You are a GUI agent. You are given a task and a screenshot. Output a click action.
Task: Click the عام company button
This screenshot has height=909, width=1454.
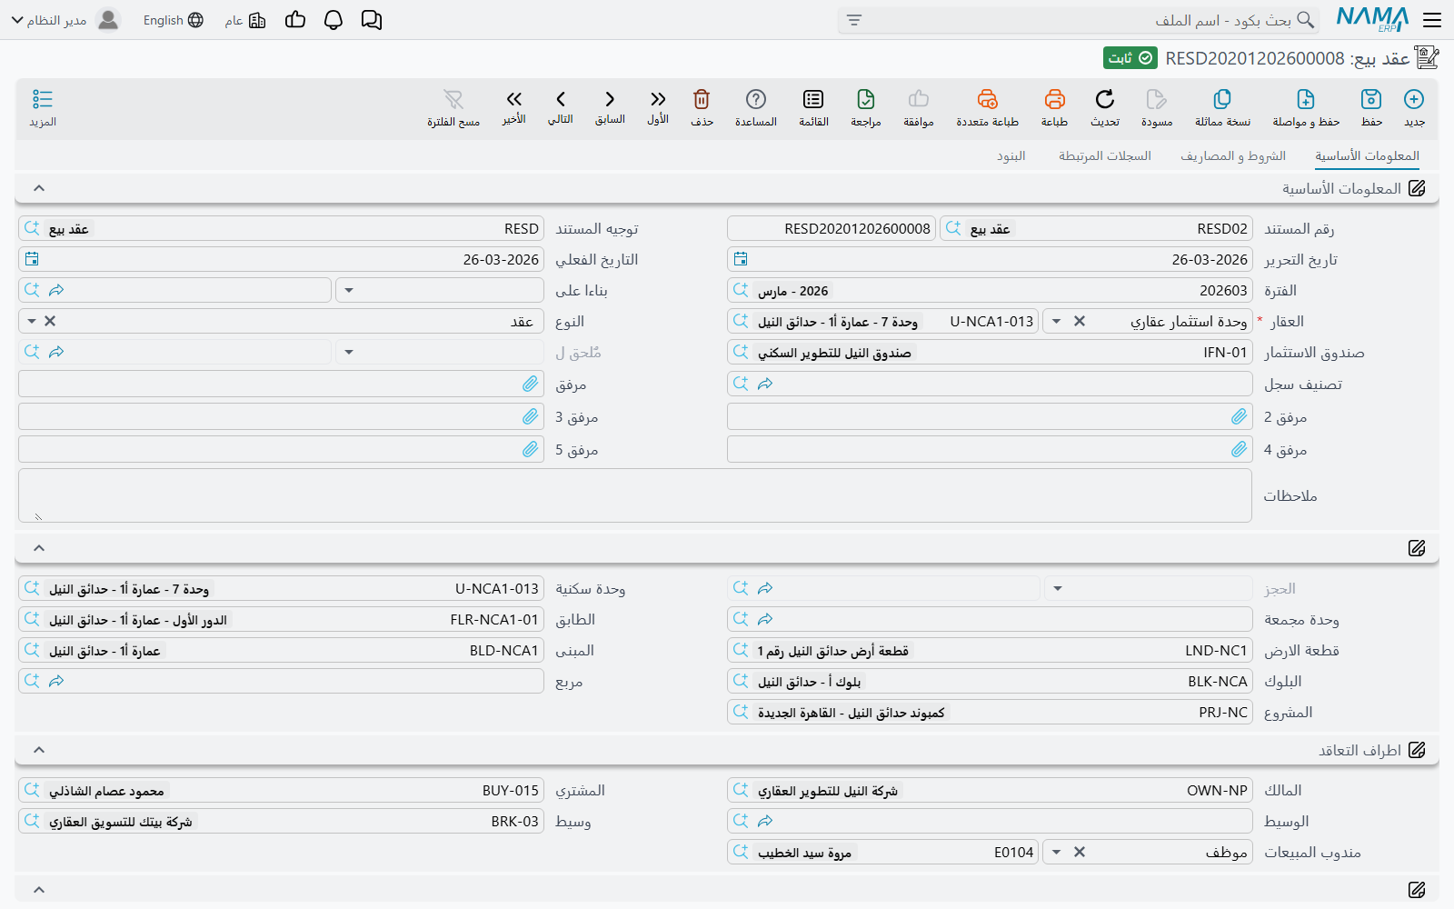(x=245, y=20)
